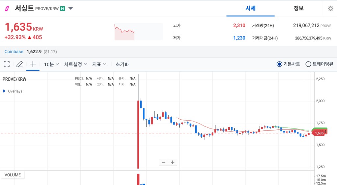This screenshot has height=185, width=337.
Task: Click the 2,250 price axis label
Action: [x=320, y=79]
